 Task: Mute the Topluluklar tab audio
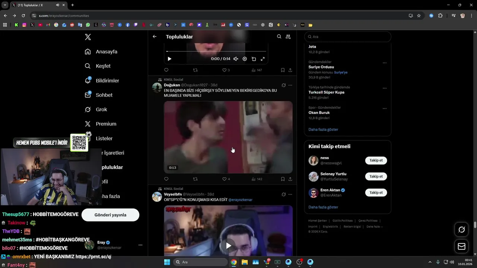57,5
